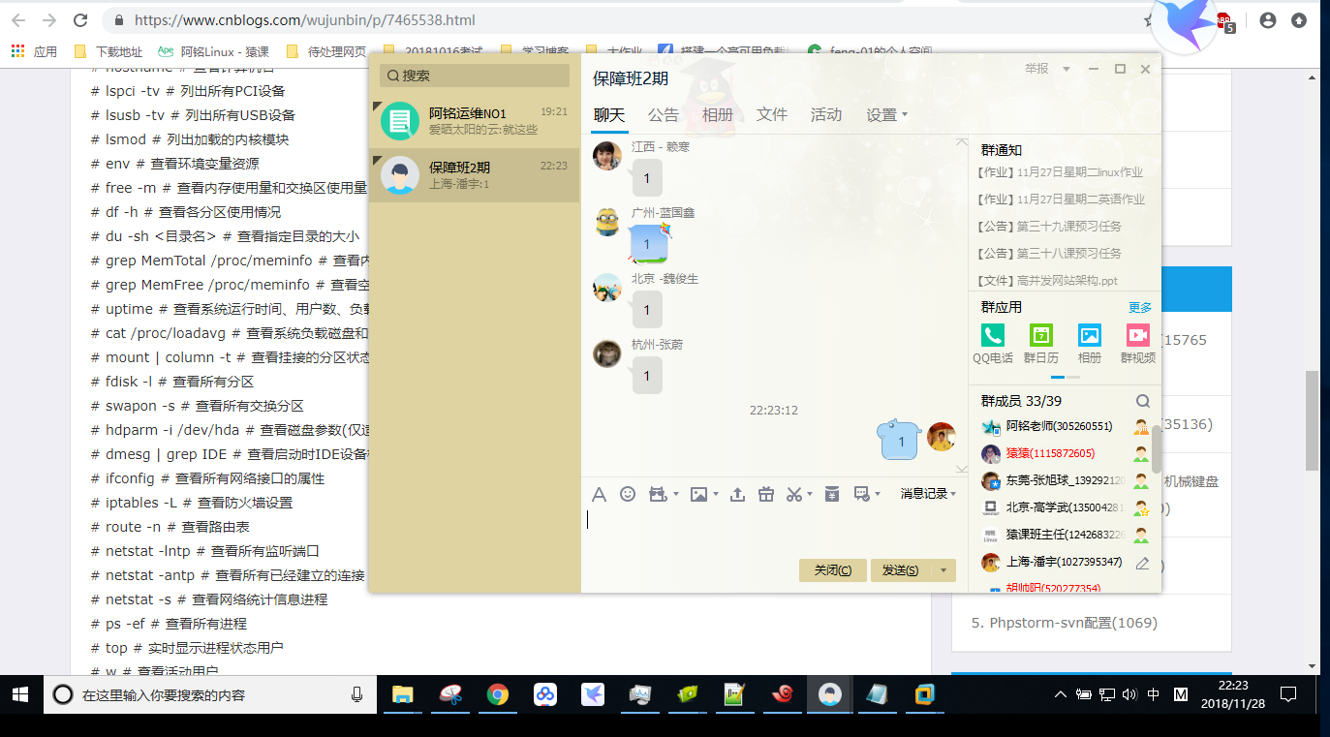
Task: Open notice 11月27日星期二linux作业
Action: coord(1061,172)
